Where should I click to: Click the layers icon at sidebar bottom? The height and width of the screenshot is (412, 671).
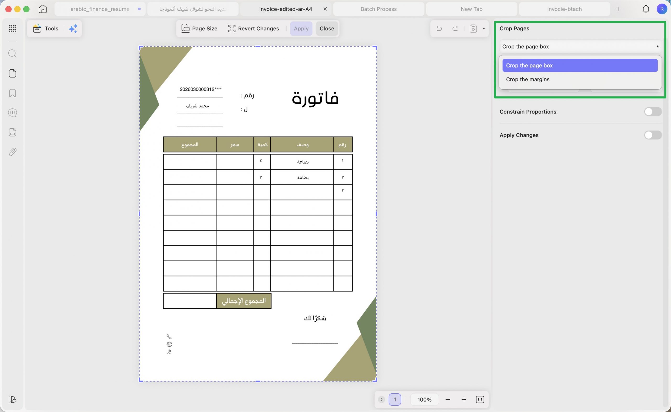pos(13,399)
